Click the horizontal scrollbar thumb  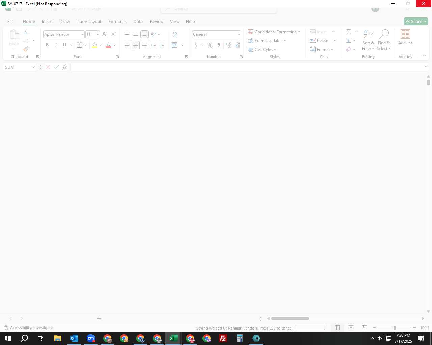coord(290,318)
